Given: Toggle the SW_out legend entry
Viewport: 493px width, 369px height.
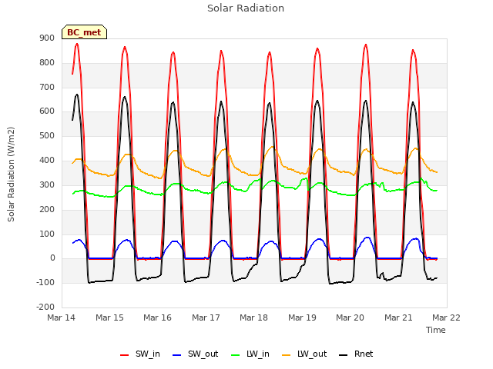Looking at the screenshot, I should [195, 354].
